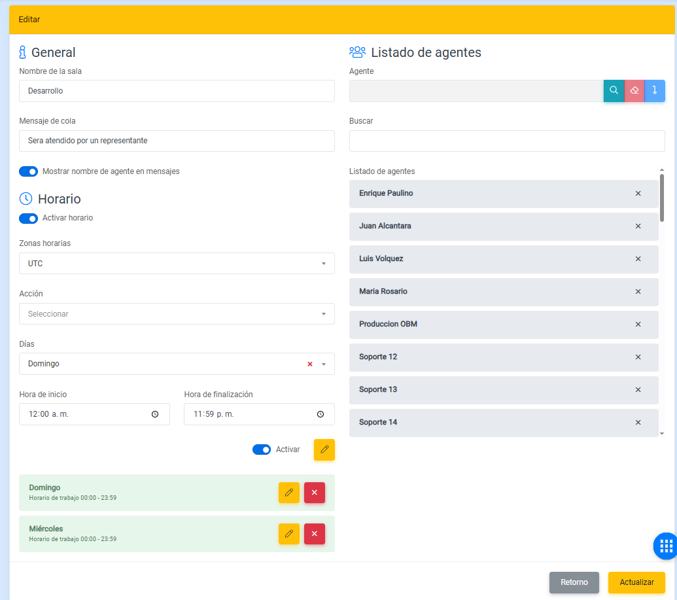Viewport: 677px width, 600px height.
Task: Disable the Activar horario switch
Action: coord(28,218)
